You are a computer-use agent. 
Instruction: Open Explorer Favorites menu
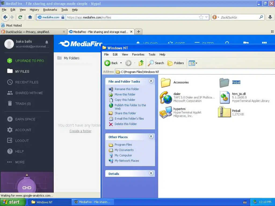(138, 54)
